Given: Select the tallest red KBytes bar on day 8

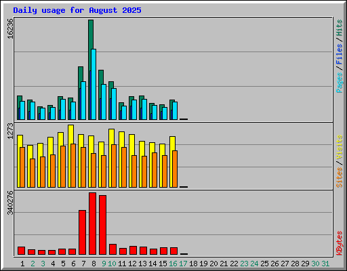Looking at the screenshot, I should pos(92,224).
